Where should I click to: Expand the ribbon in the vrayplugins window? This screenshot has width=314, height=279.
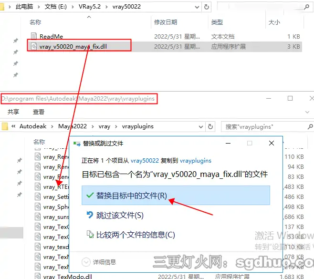click(x=307, y=112)
